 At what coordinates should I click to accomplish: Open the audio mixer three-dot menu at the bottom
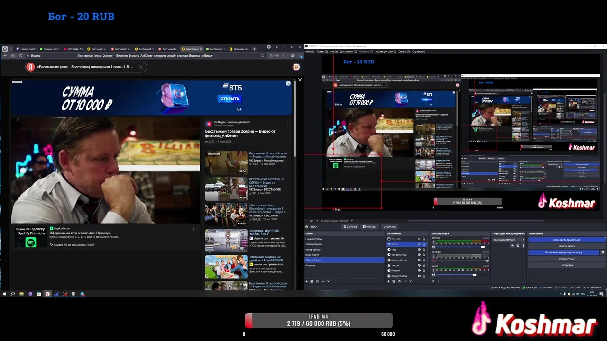pos(439,281)
